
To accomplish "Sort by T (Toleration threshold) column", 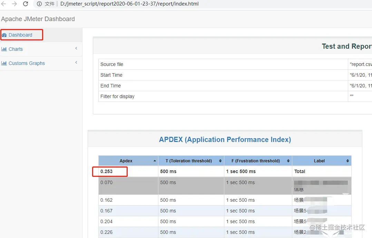I will coord(191,161).
